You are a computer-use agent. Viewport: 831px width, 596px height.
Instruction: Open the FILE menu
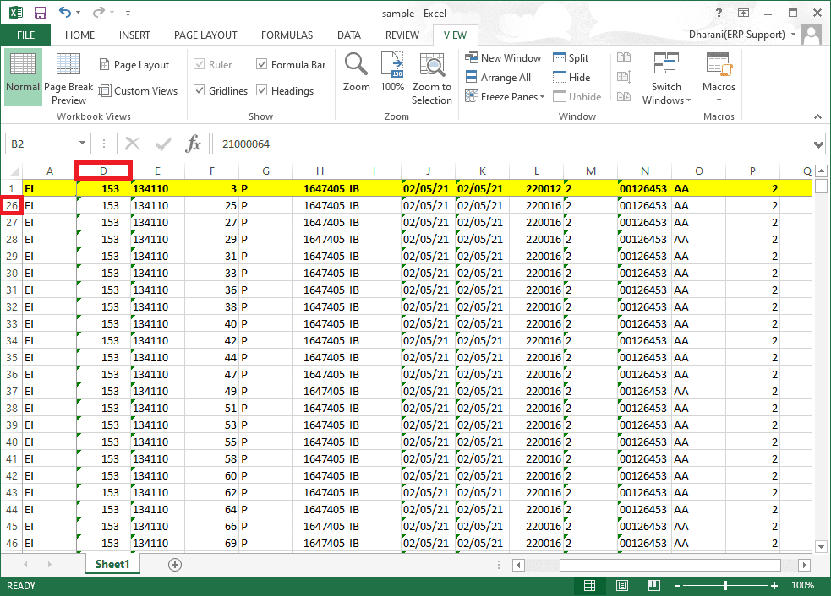pos(25,35)
